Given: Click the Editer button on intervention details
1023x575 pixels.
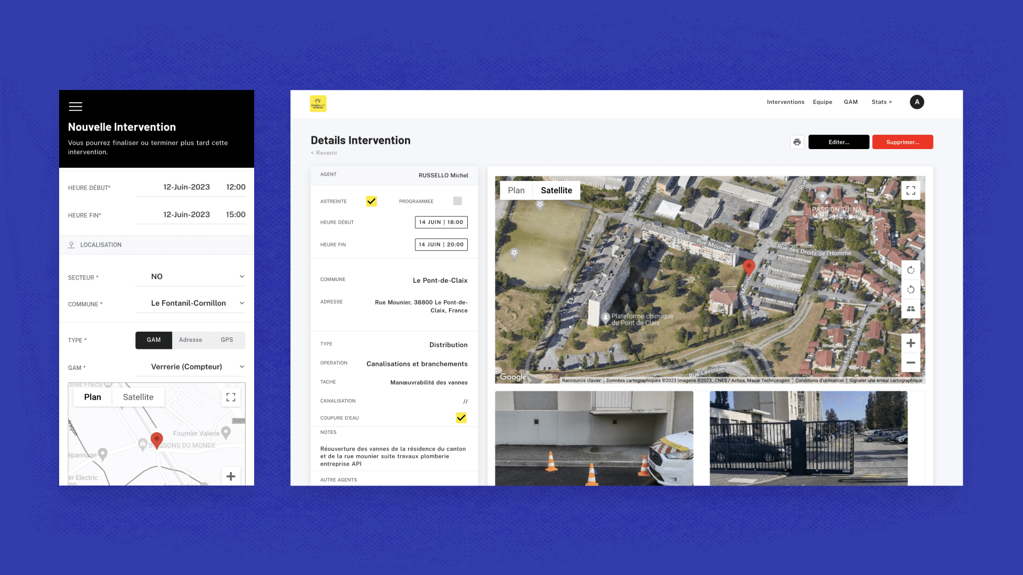Looking at the screenshot, I should [838, 142].
